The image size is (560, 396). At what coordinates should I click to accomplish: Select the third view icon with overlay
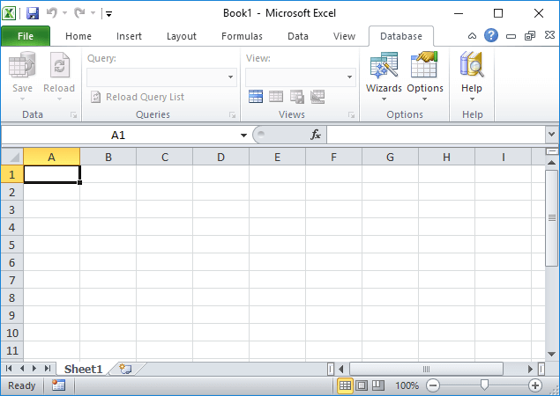click(297, 97)
